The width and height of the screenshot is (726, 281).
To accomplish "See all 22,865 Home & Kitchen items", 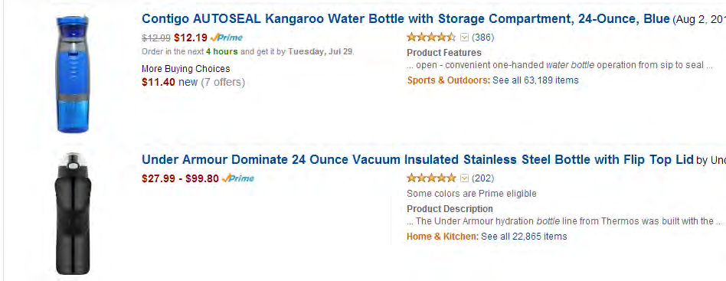I will 524,237.
